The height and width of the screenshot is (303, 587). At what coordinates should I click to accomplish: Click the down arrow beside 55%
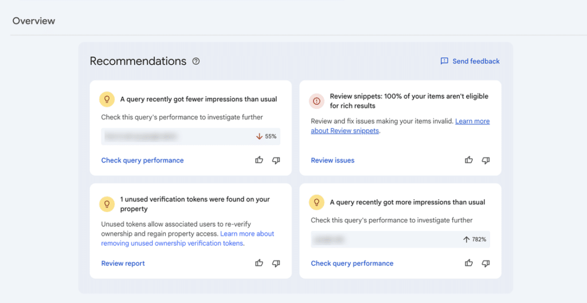259,136
